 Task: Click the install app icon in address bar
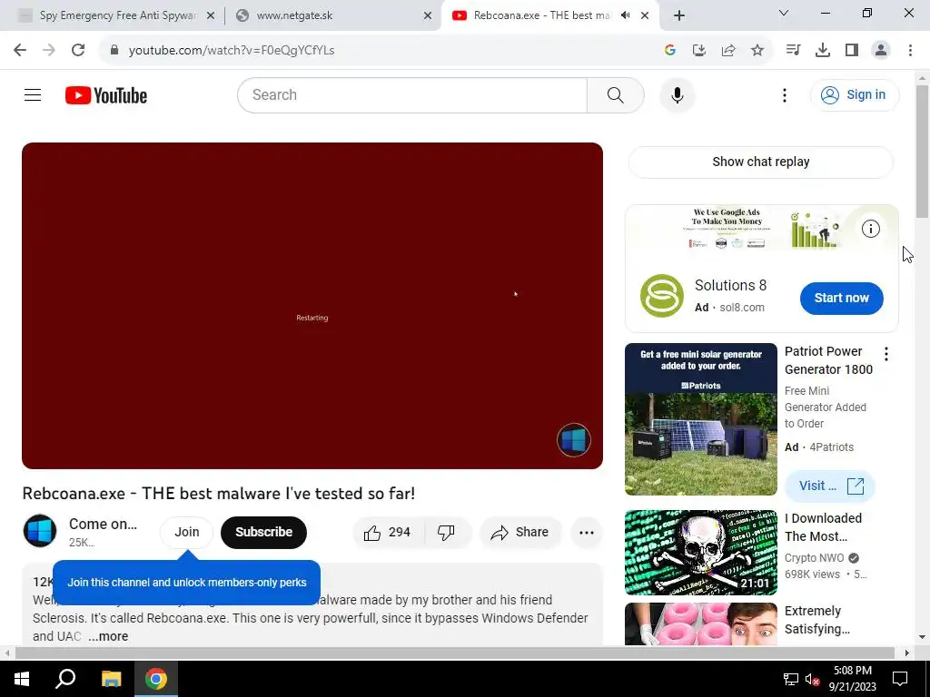(699, 51)
